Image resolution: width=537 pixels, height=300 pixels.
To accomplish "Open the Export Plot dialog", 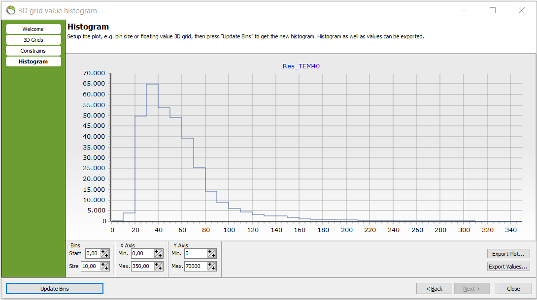I will [x=508, y=253].
